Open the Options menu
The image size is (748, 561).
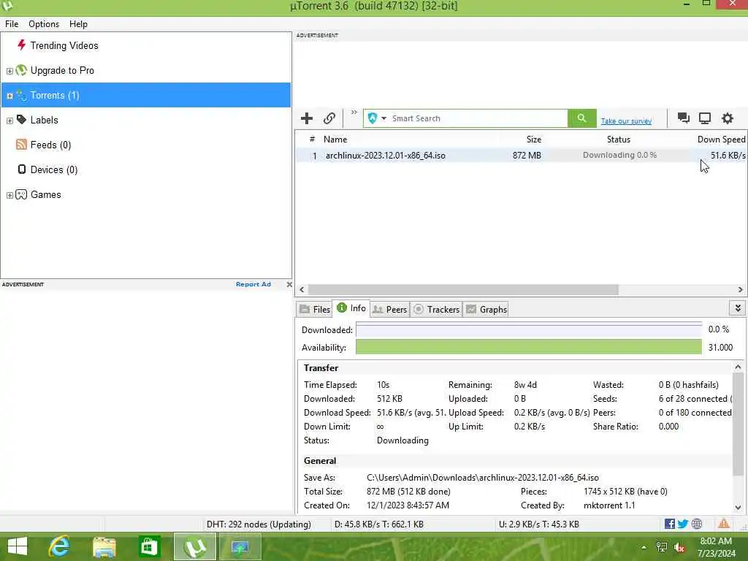pos(44,24)
